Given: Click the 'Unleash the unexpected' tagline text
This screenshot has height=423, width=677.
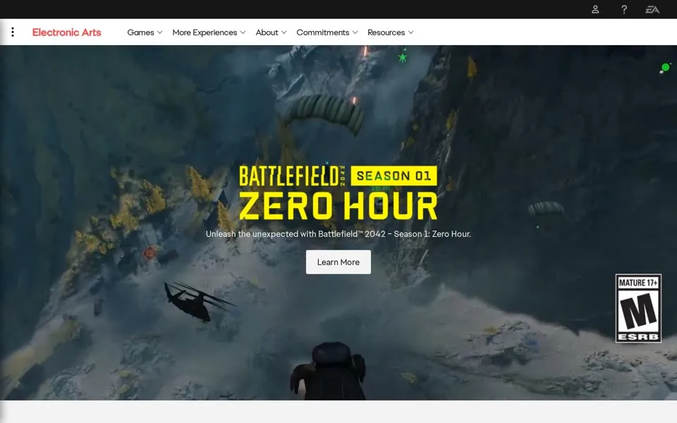Looking at the screenshot, I should point(338,234).
